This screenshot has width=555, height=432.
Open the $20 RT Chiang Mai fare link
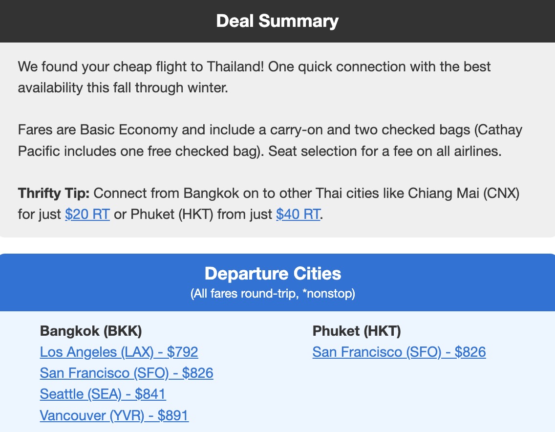pos(87,214)
